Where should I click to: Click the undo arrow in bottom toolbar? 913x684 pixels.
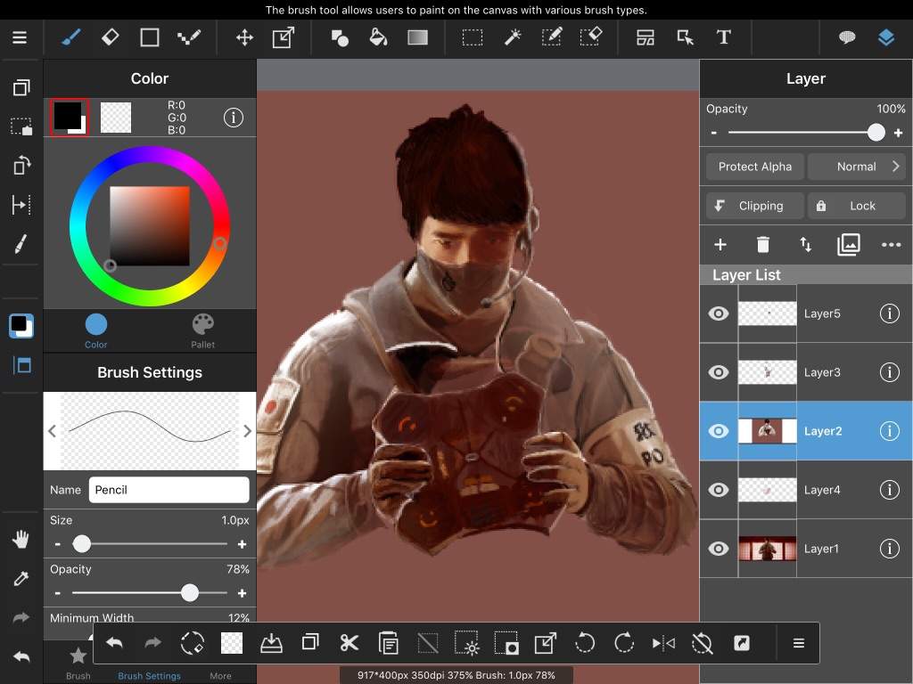pos(115,643)
